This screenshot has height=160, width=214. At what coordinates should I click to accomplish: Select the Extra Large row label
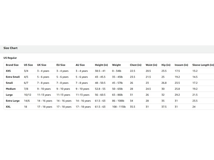[13, 101]
